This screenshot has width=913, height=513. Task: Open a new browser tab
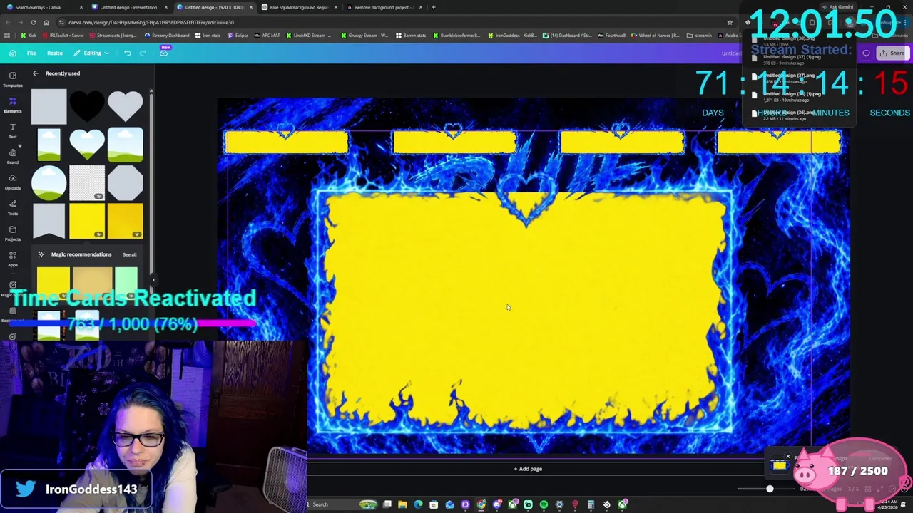pos(433,7)
